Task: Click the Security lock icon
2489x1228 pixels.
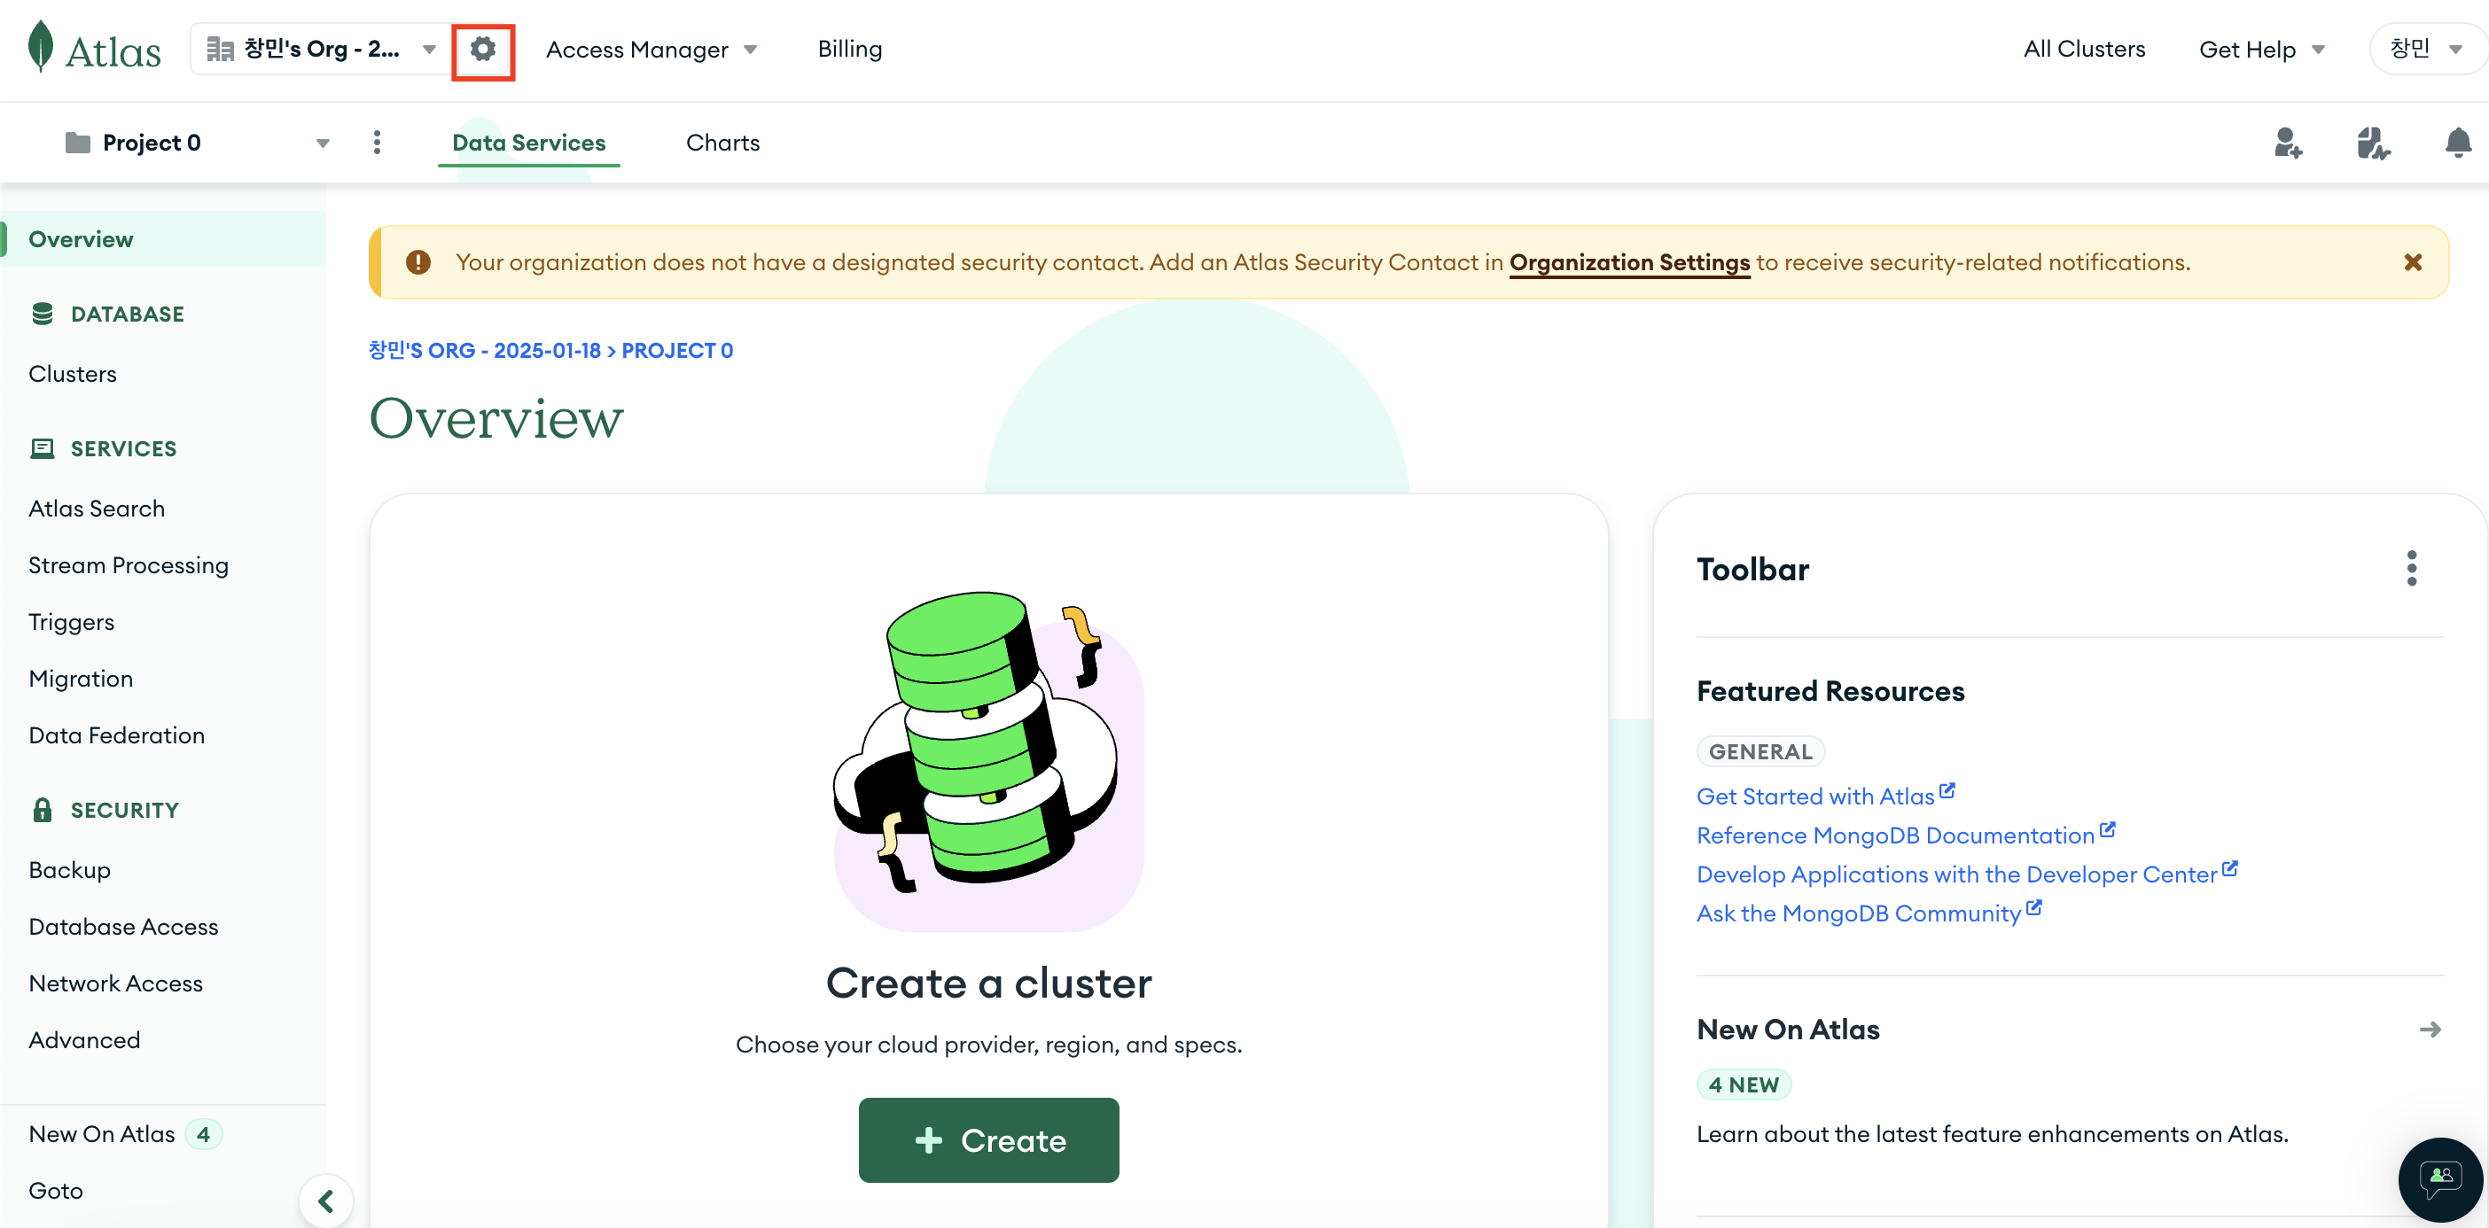Action: (43, 810)
